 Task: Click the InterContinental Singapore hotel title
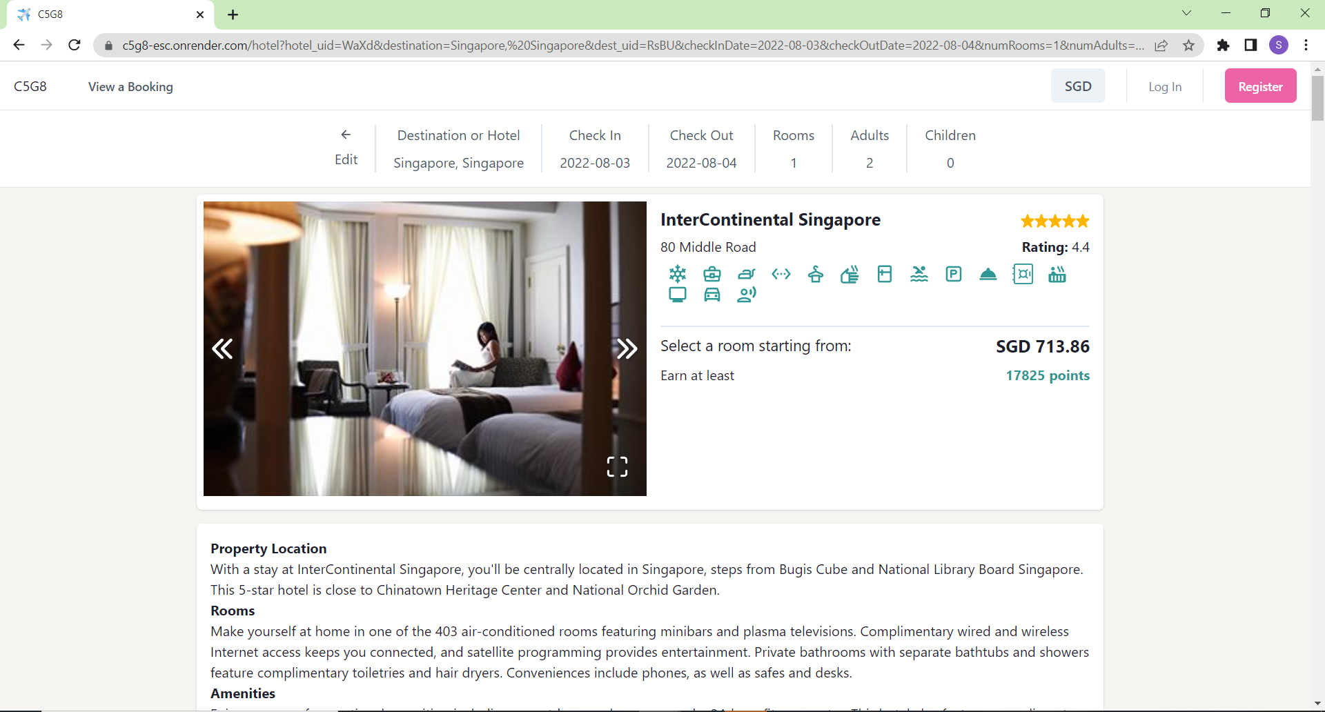coord(770,219)
